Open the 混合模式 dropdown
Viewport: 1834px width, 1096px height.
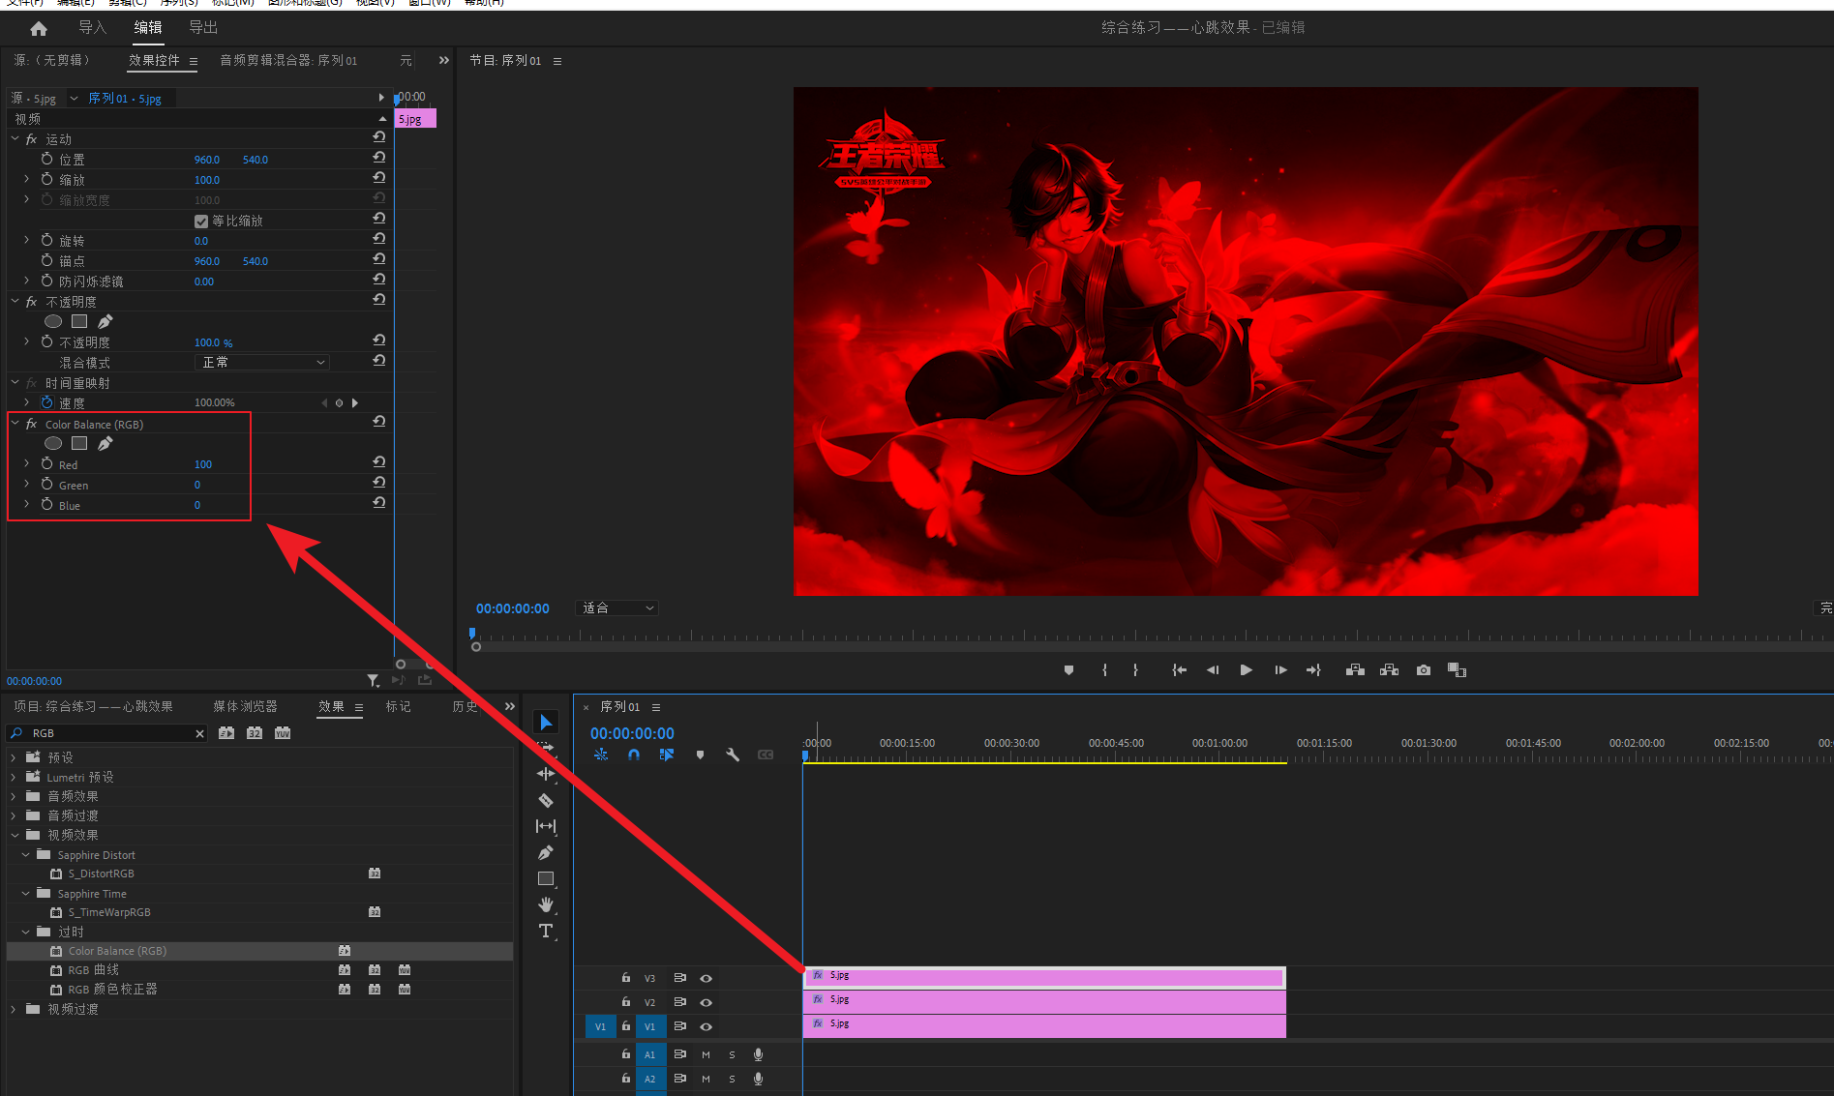pos(262,362)
